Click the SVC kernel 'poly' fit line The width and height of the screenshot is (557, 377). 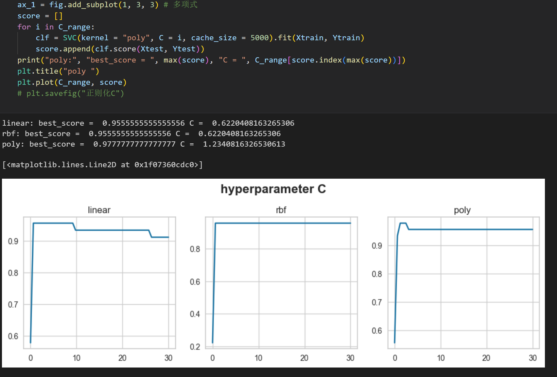[200, 38]
